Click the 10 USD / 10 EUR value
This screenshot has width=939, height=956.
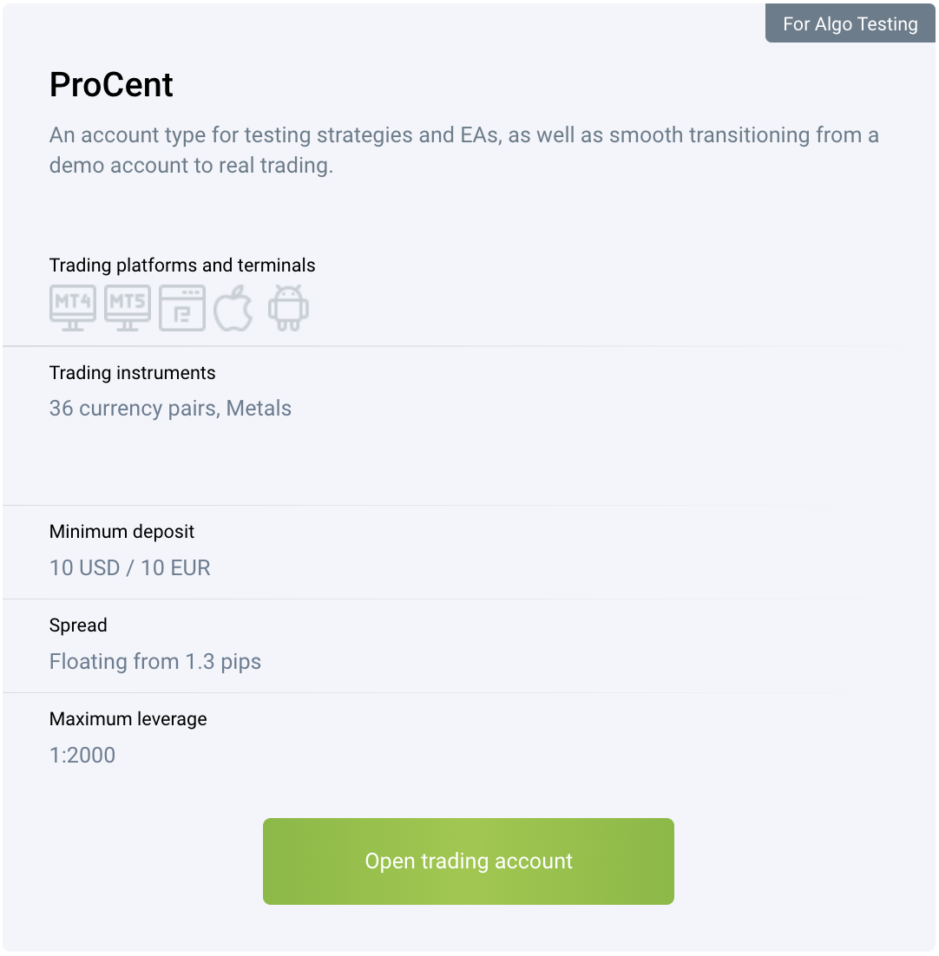tap(129, 568)
